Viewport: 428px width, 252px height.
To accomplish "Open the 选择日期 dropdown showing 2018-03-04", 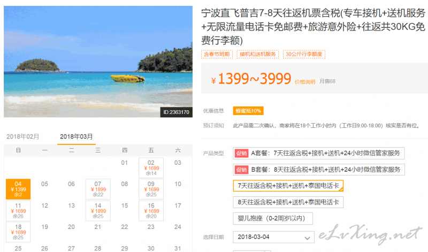I will (x=273, y=237).
